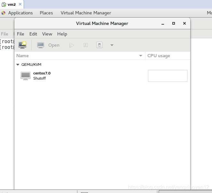This screenshot has height=193, width=212.
Task: Click the centos7.0 monitor icon
Action: pos(26,76)
